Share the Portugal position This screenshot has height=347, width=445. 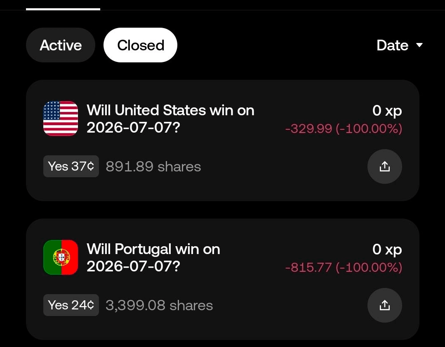coord(384,305)
